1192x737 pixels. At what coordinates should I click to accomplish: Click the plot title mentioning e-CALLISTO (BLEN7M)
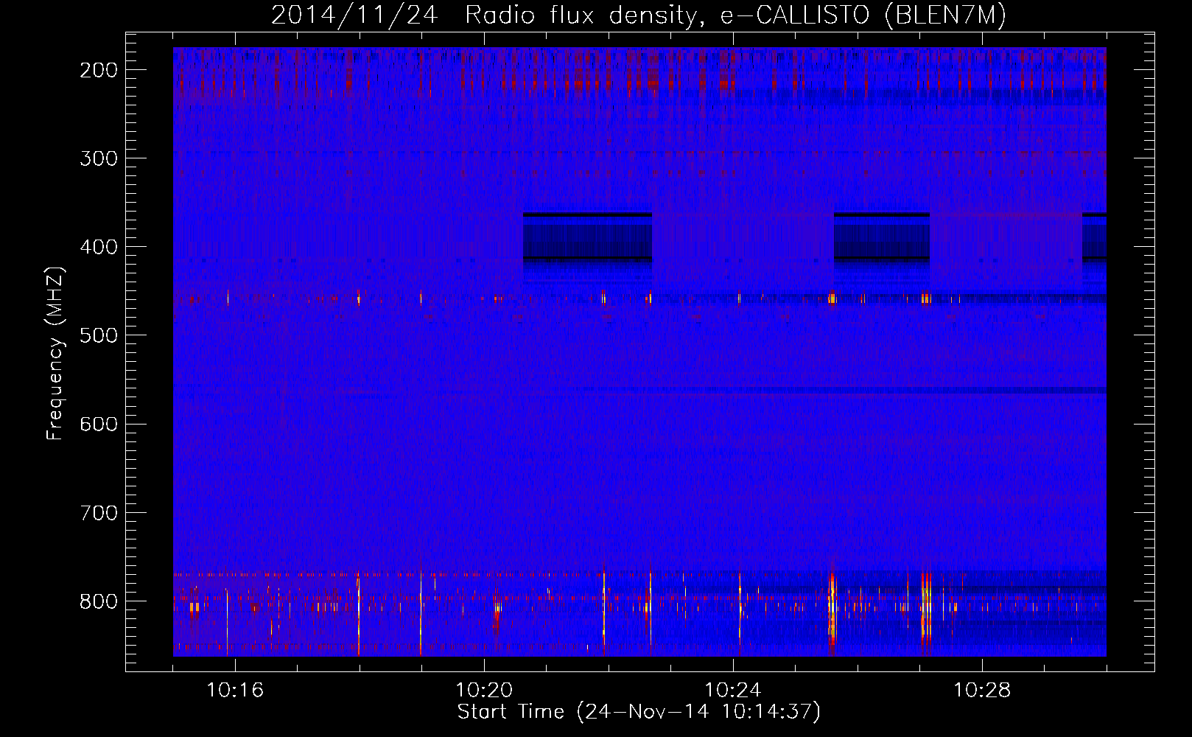[638, 15]
